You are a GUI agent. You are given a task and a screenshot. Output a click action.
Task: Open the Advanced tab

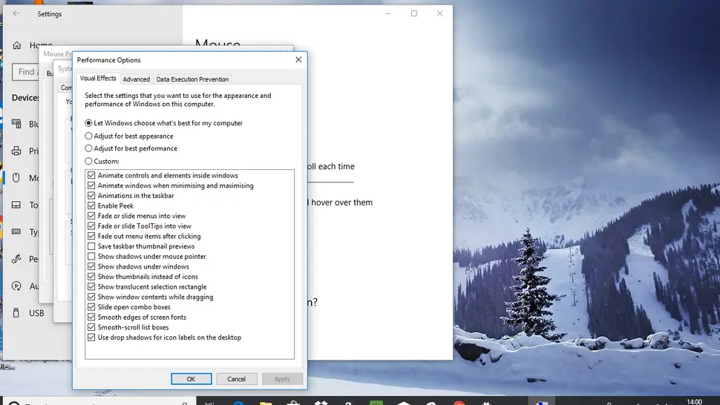pyautogui.click(x=136, y=79)
